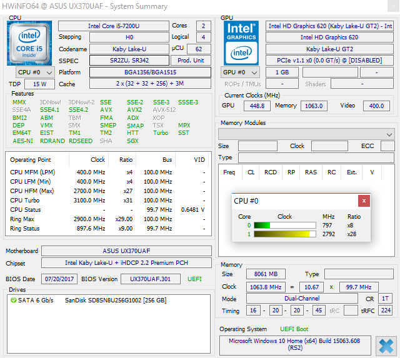Screen dimensions: 400x358
Task: Click the Cache size field
Action: coord(150,84)
